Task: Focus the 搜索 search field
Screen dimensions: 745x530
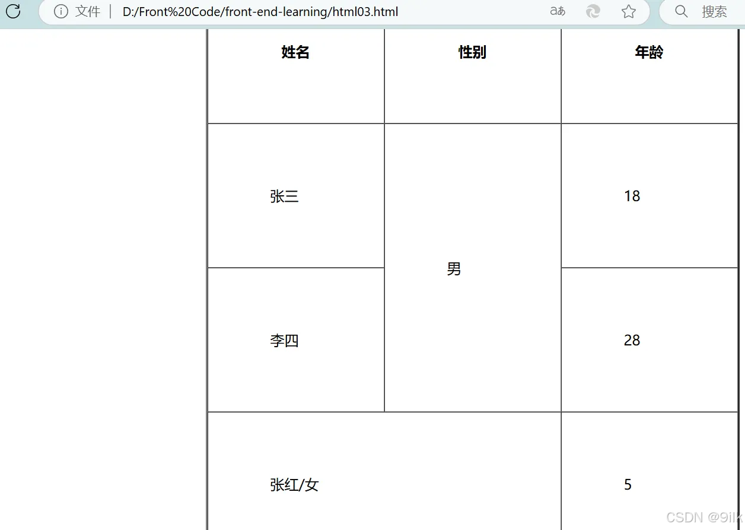Action: 702,11
